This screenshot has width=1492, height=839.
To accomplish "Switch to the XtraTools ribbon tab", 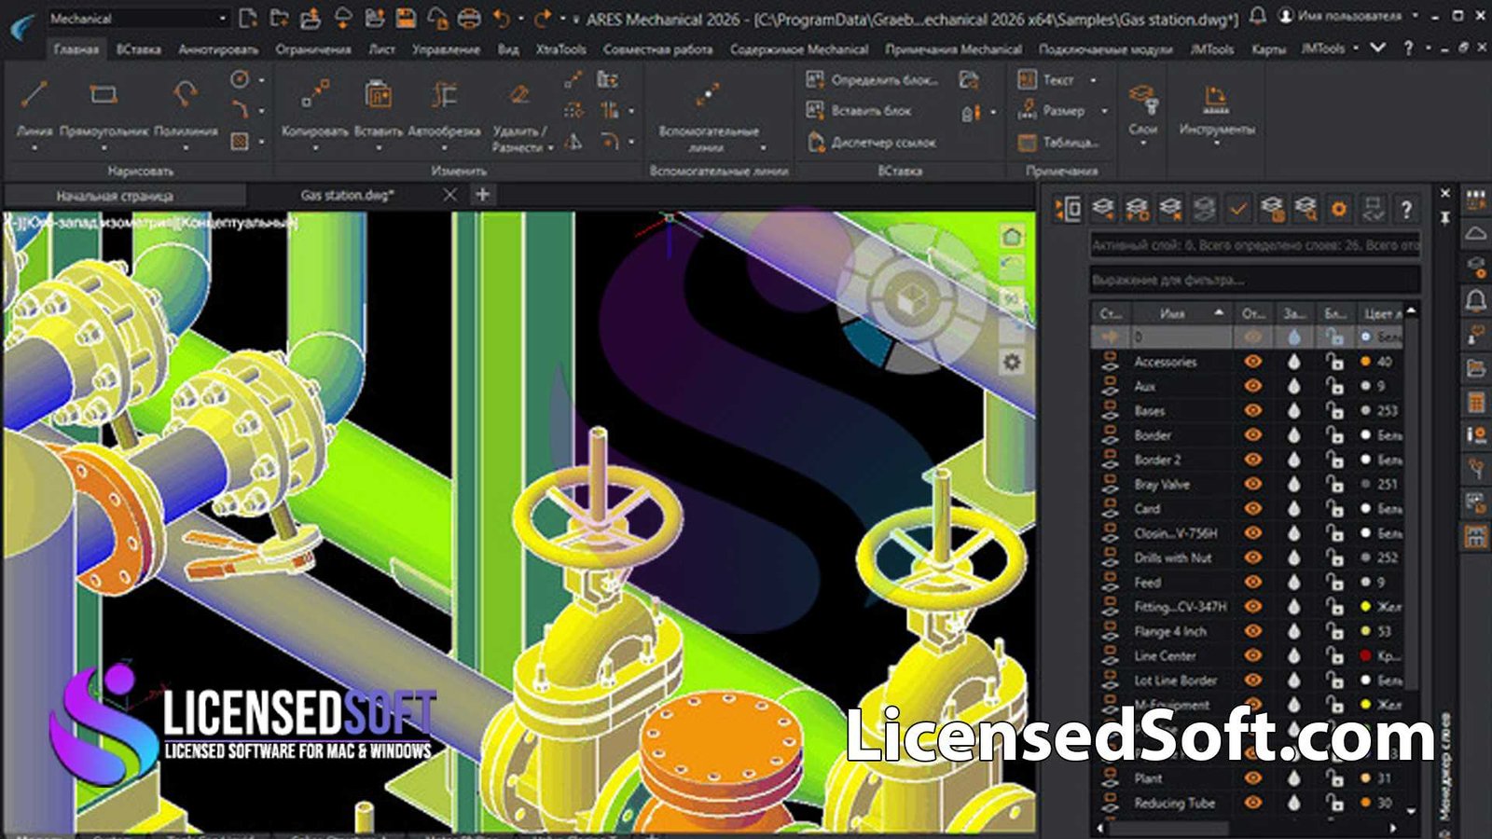I will pyautogui.click(x=561, y=49).
